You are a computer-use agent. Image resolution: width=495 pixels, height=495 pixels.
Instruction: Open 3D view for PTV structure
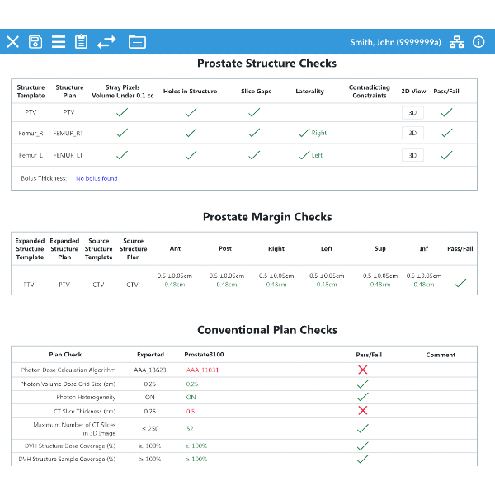click(412, 112)
